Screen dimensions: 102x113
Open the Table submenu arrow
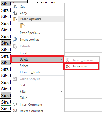click(x=61, y=98)
